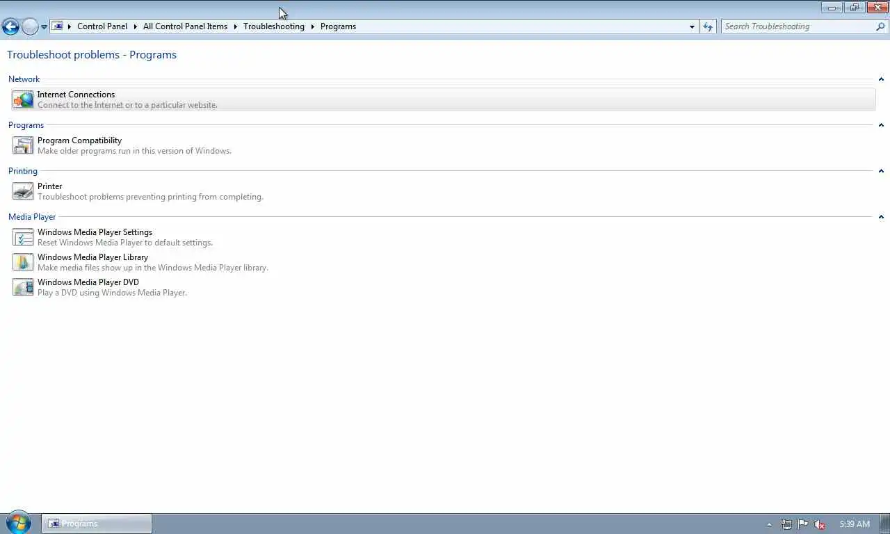This screenshot has width=890, height=534.
Task: Collapse the Programs section
Action: pyautogui.click(x=881, y=125)
